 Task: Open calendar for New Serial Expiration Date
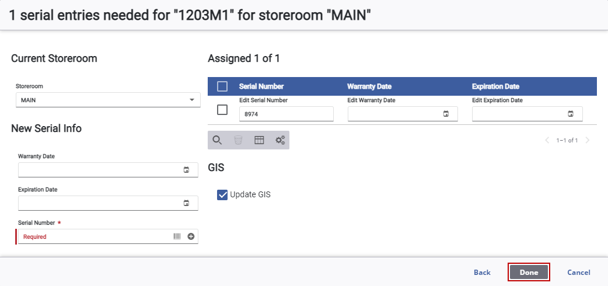[186, 203]
